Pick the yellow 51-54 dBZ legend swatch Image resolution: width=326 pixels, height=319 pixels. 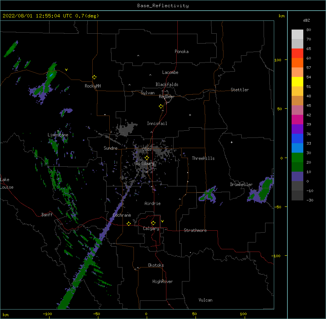pos(297,81)
